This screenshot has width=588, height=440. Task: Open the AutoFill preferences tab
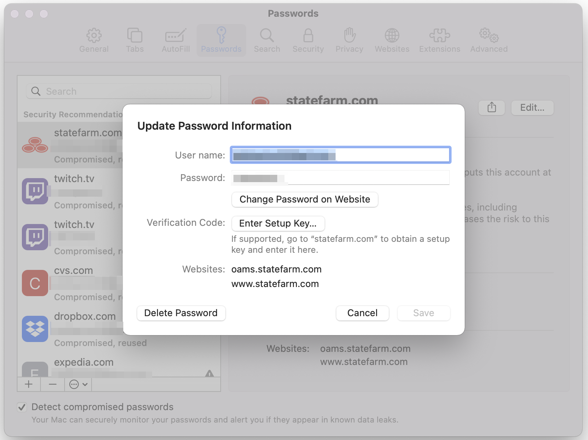click(x=176, y=40)
